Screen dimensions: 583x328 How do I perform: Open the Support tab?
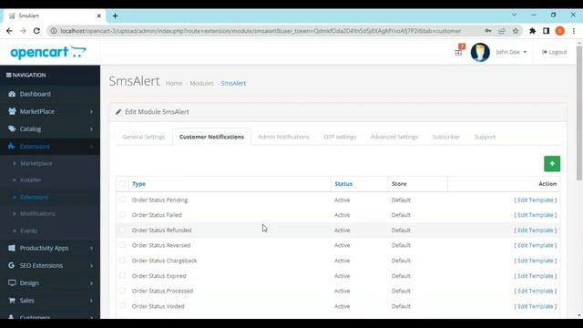(485, 137)
